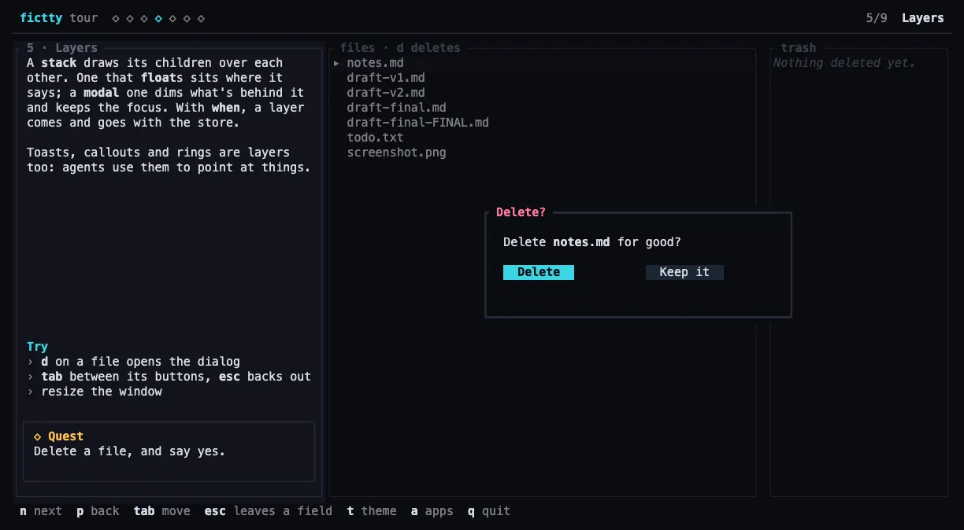Click the first step diamond after 'tour'
Screen dimensions: 964x530
116,18
